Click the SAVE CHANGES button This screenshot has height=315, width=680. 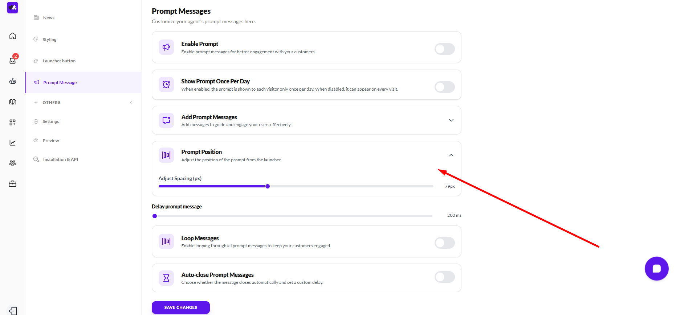pos(180,307)
